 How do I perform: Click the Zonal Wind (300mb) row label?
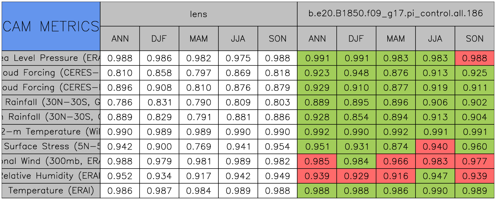(51, 161)
